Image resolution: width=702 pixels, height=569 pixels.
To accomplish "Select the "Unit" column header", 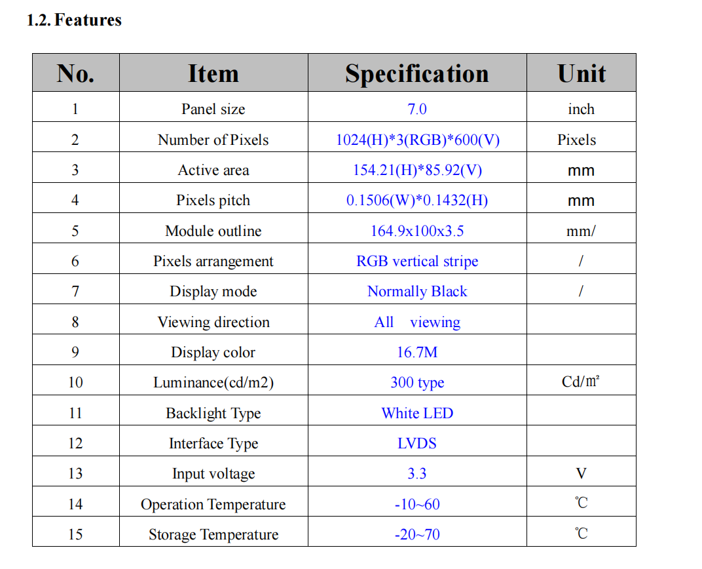I will [x=581, y=73].
